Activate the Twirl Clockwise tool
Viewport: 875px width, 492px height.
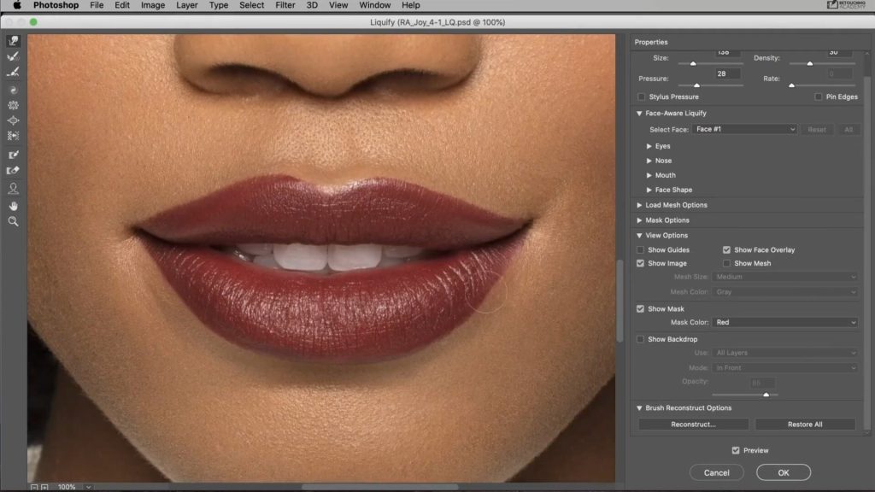tap(13, 89)
